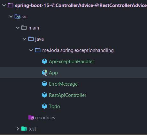Click the RestApiController class icon

[44, 95]
